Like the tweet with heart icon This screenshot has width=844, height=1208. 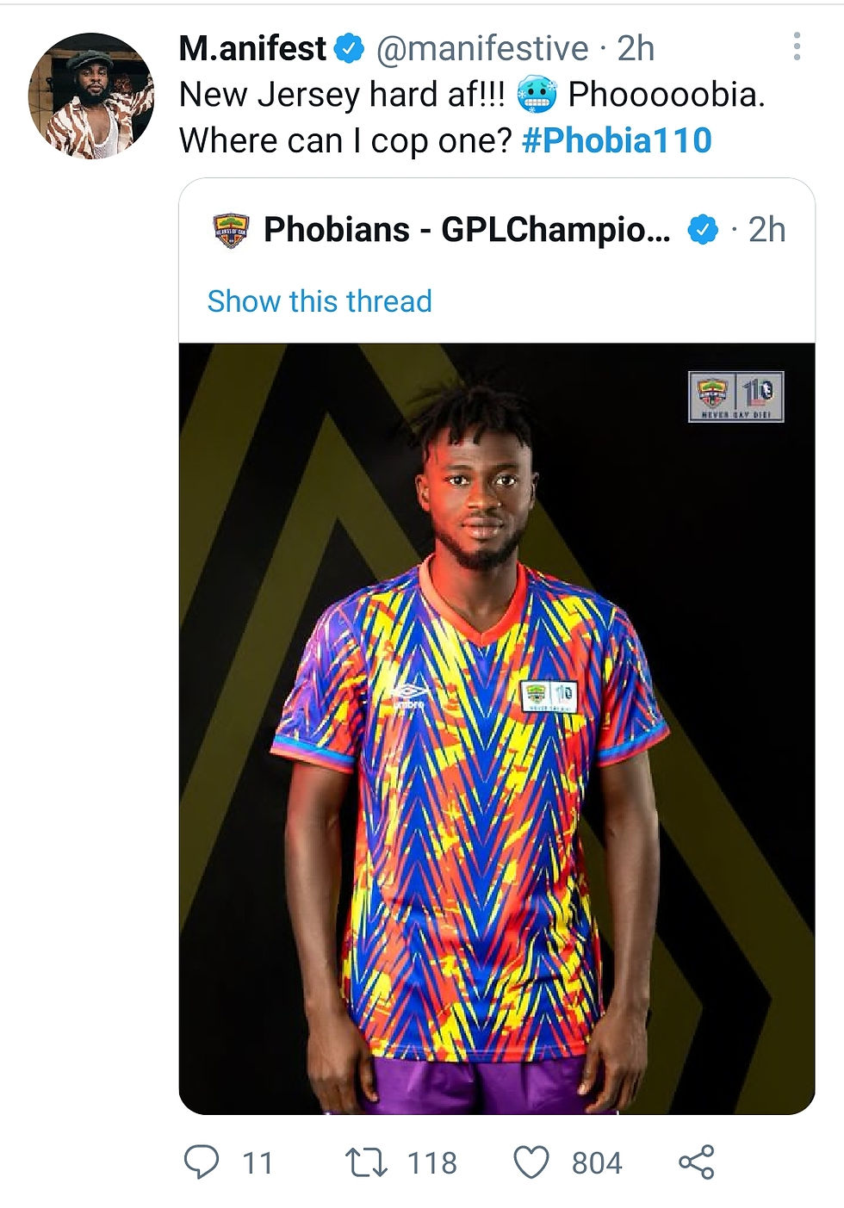tap(531, 1163)
